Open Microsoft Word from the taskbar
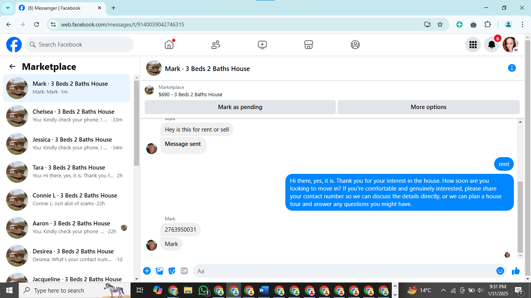Screen dimensions: 531x298 click(264, 290)
